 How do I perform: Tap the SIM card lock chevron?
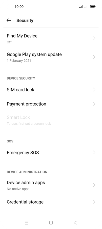[x=94, y=90]
